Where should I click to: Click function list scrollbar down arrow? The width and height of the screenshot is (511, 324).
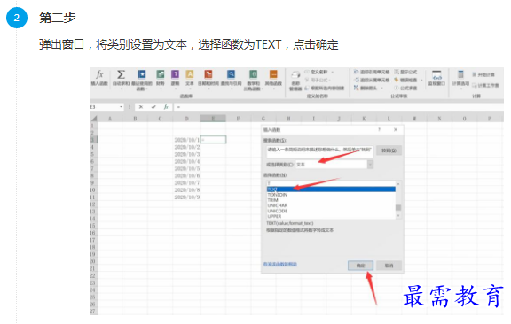tap(398, 216)
